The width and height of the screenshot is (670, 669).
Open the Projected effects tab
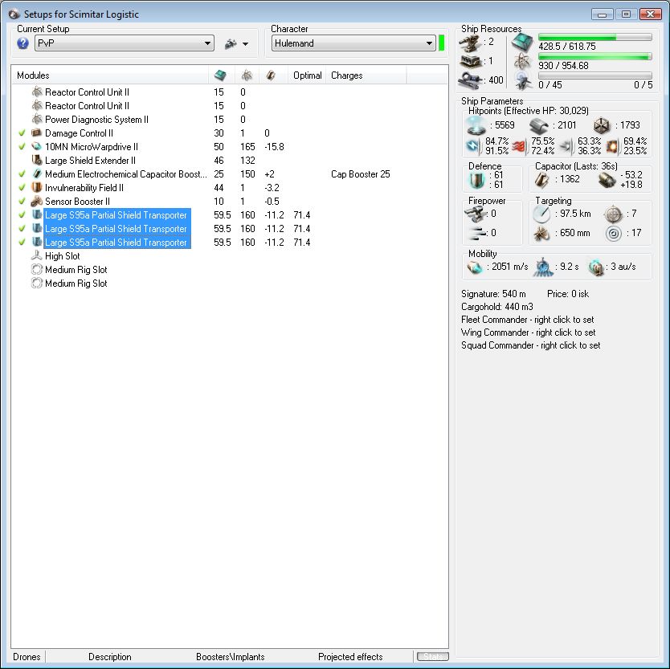pyautogui.click(x=350, y=657)
